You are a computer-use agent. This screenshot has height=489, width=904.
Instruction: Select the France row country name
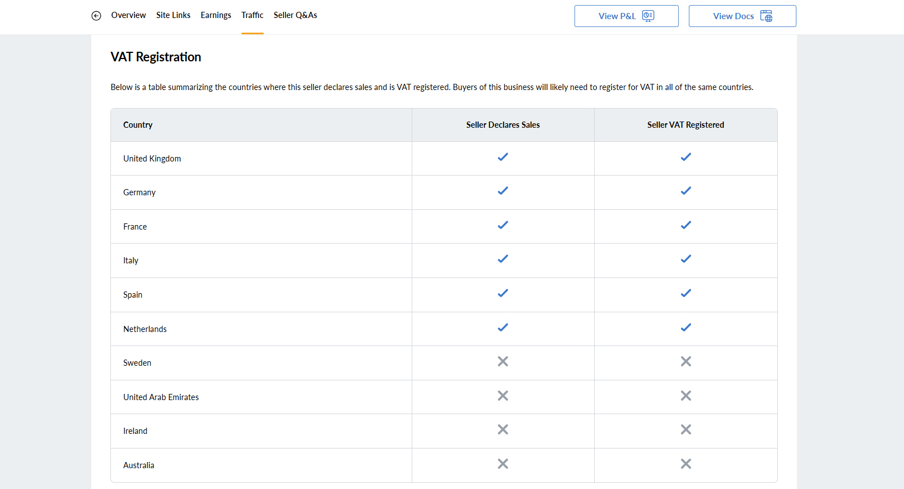click(135, 227)
